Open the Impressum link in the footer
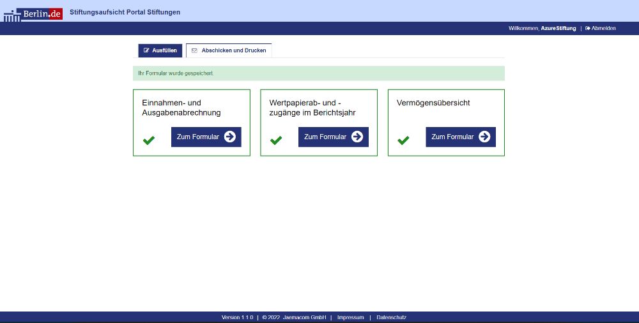Screen dimensions: 639x323 coord(350,317)
